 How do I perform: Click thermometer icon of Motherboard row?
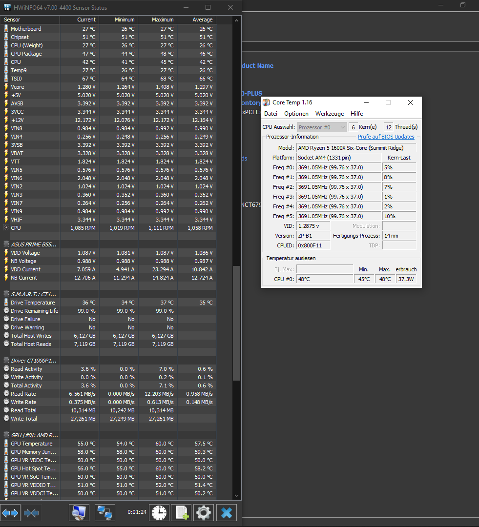tap(6, 29)
